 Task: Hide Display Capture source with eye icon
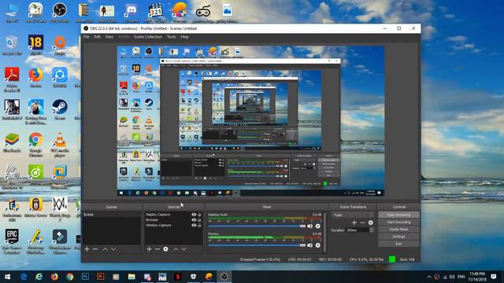(194, 215)
